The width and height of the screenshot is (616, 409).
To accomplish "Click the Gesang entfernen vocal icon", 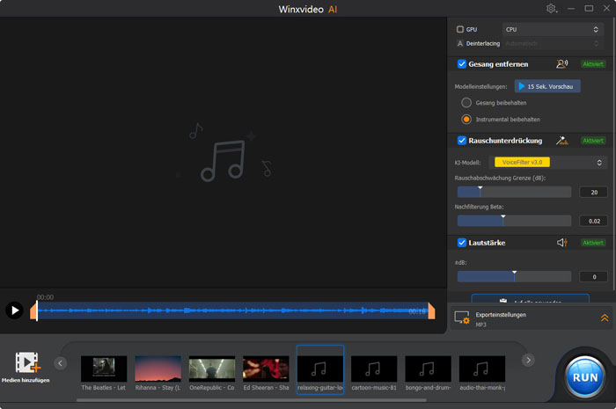I will [x=562, y=64].
